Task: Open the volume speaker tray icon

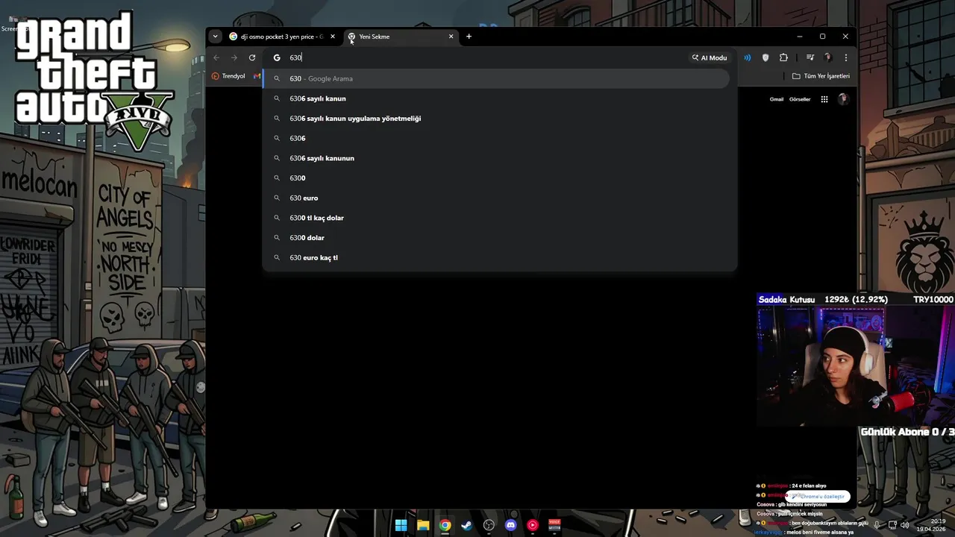Action: 905,525
